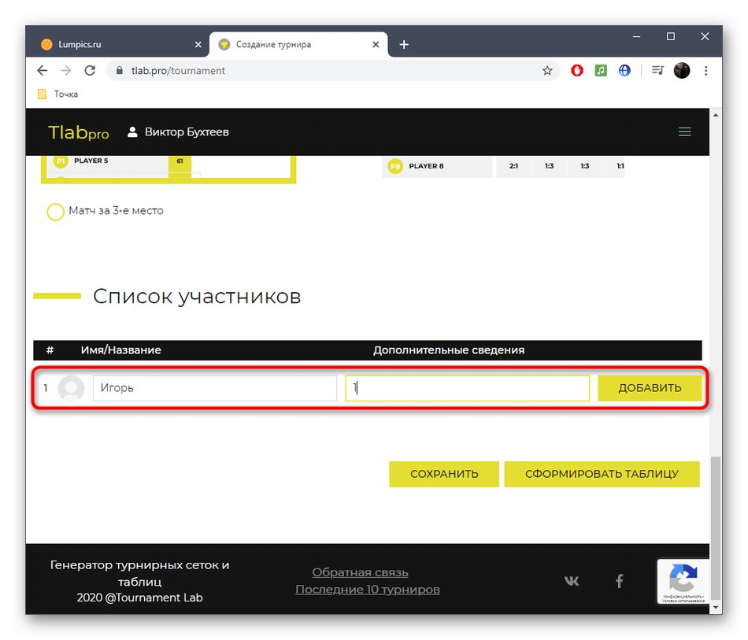Viewport: 748px width, 640px height.
Task: Open Chrome's three-dot menu
Action: coord(706,70)
